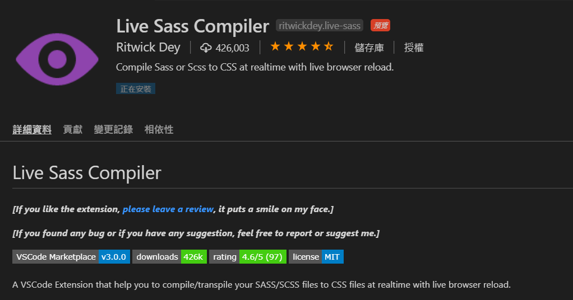
Task: Follow the 'please leave a review' link
Action: (168, 209)
